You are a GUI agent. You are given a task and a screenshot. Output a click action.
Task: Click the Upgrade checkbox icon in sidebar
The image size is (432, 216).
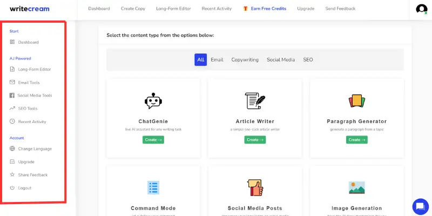(12, 161)
